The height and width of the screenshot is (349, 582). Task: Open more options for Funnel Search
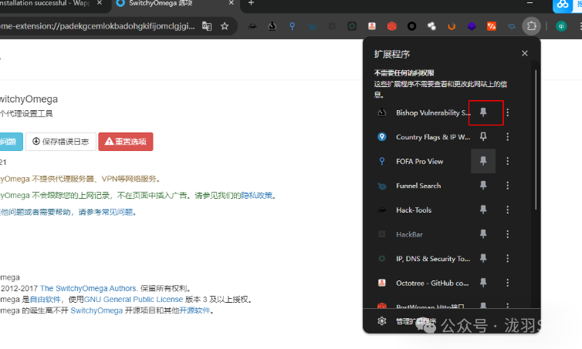click(x=507, y=186)
